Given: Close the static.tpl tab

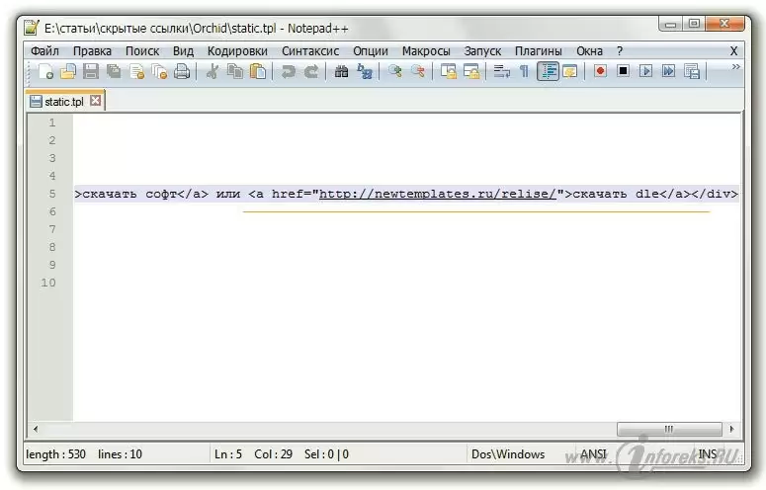Looking at the screenshot, I should 96,101.
